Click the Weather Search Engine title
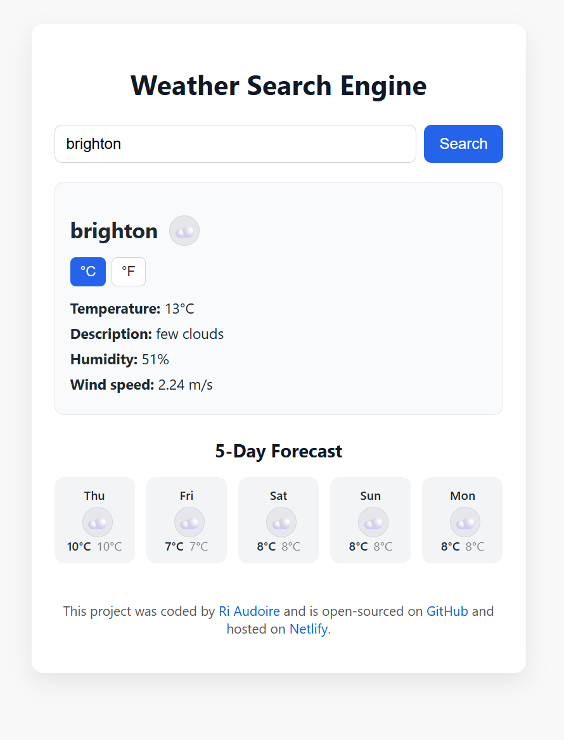Viewport: 564px width, 740px height. [x=279, y=86]
